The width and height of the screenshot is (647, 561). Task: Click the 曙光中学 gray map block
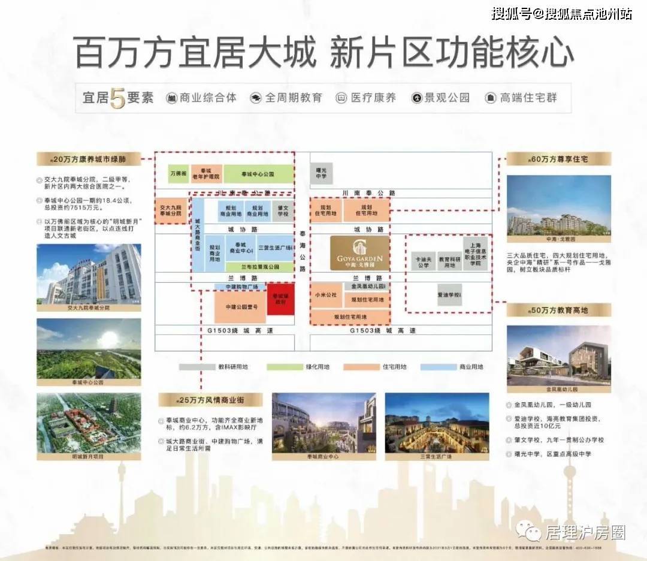click(321, 173)
